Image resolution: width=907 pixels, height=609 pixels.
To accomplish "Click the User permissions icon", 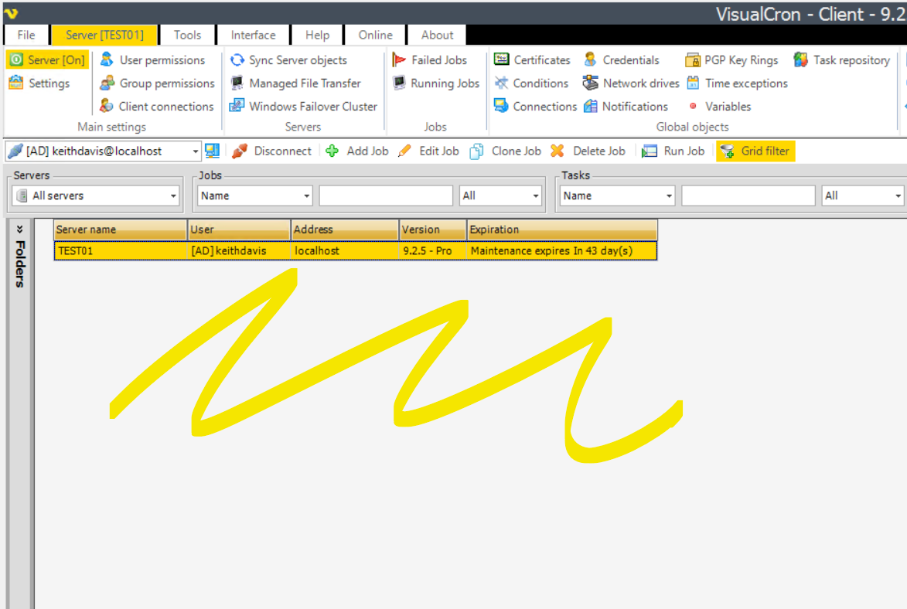I will (107, 60).
